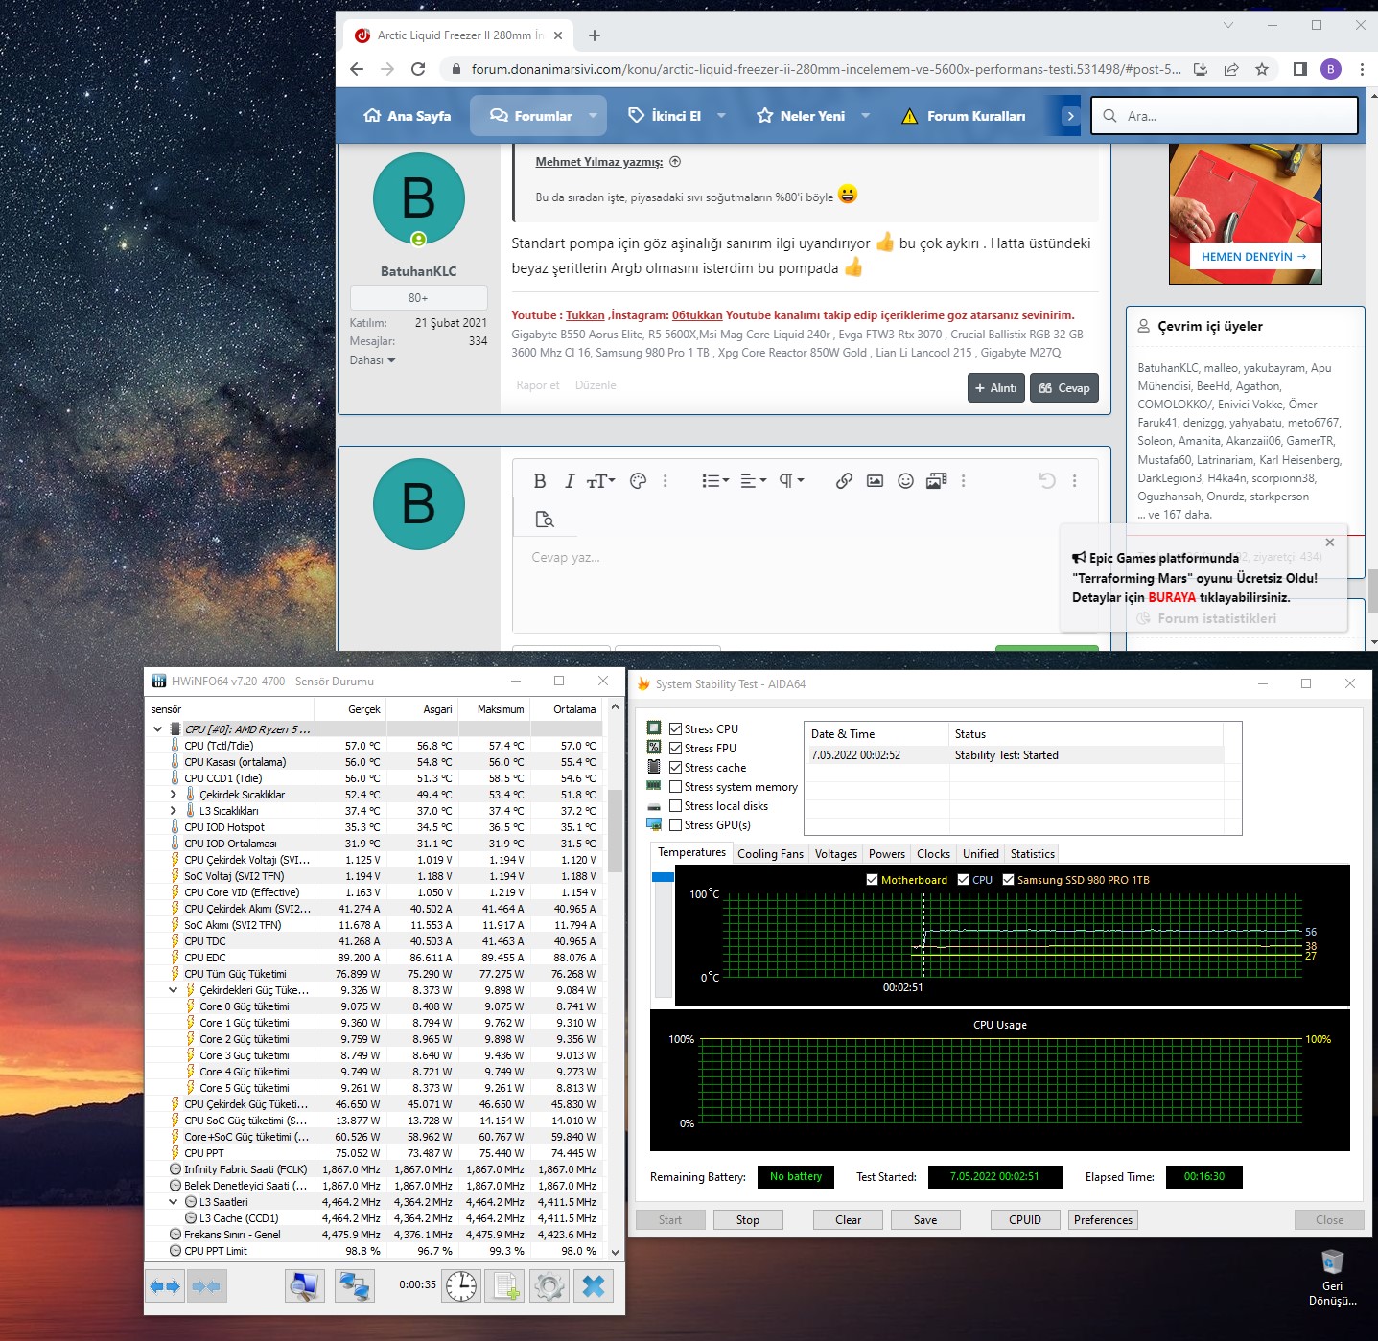Enable Stress GPU(s) checkbox
The height and width of the screenshot is (1341, 1378).
tap(675, 825)
